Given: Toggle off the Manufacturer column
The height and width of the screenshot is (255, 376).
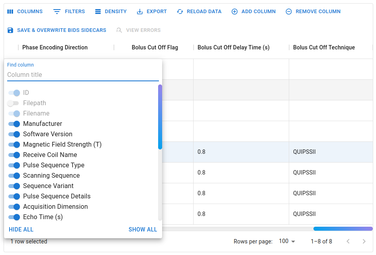Looking at the screenshot, I should tap(14, 124).
